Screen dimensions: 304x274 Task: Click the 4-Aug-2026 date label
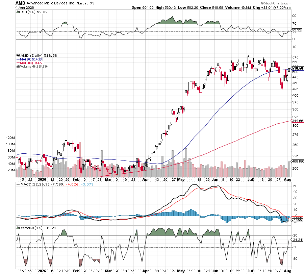point(25,8)
